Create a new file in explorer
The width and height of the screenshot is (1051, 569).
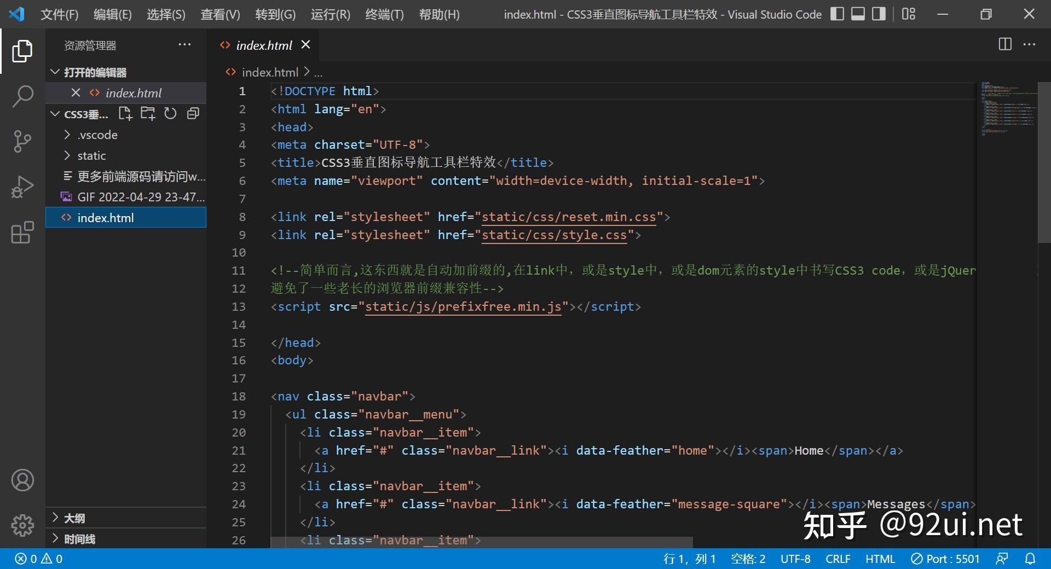[125, 113]
